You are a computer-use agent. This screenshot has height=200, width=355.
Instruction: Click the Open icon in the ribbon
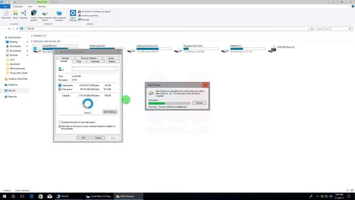coord(16,15)
